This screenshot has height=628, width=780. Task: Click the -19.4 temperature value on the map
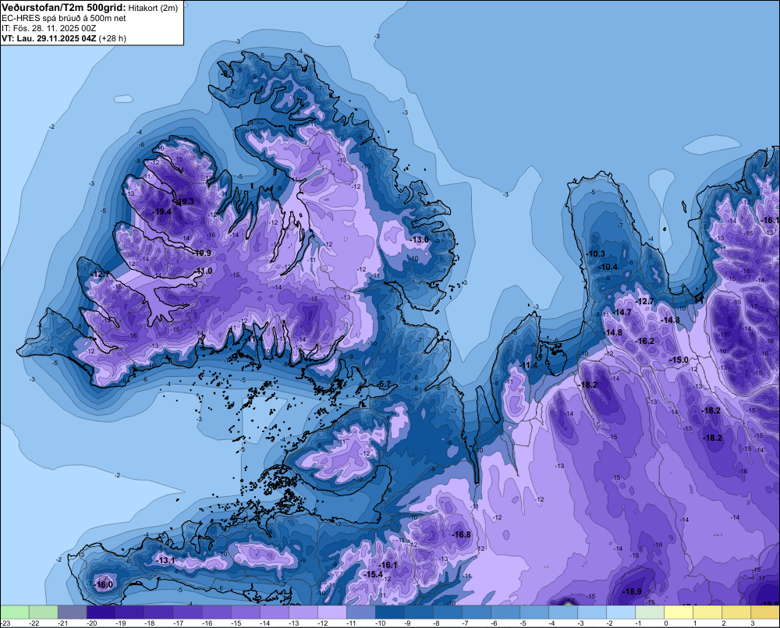pyautogui.click(x=162, y=211)
